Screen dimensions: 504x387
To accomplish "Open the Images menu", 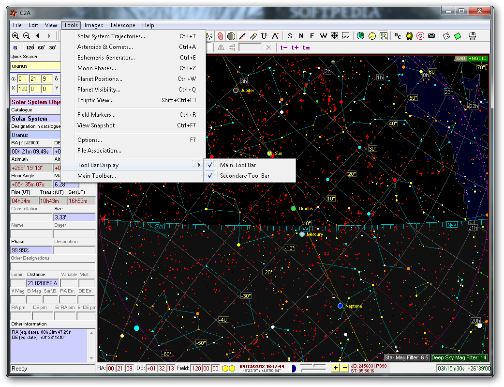I will pos(93,25).
